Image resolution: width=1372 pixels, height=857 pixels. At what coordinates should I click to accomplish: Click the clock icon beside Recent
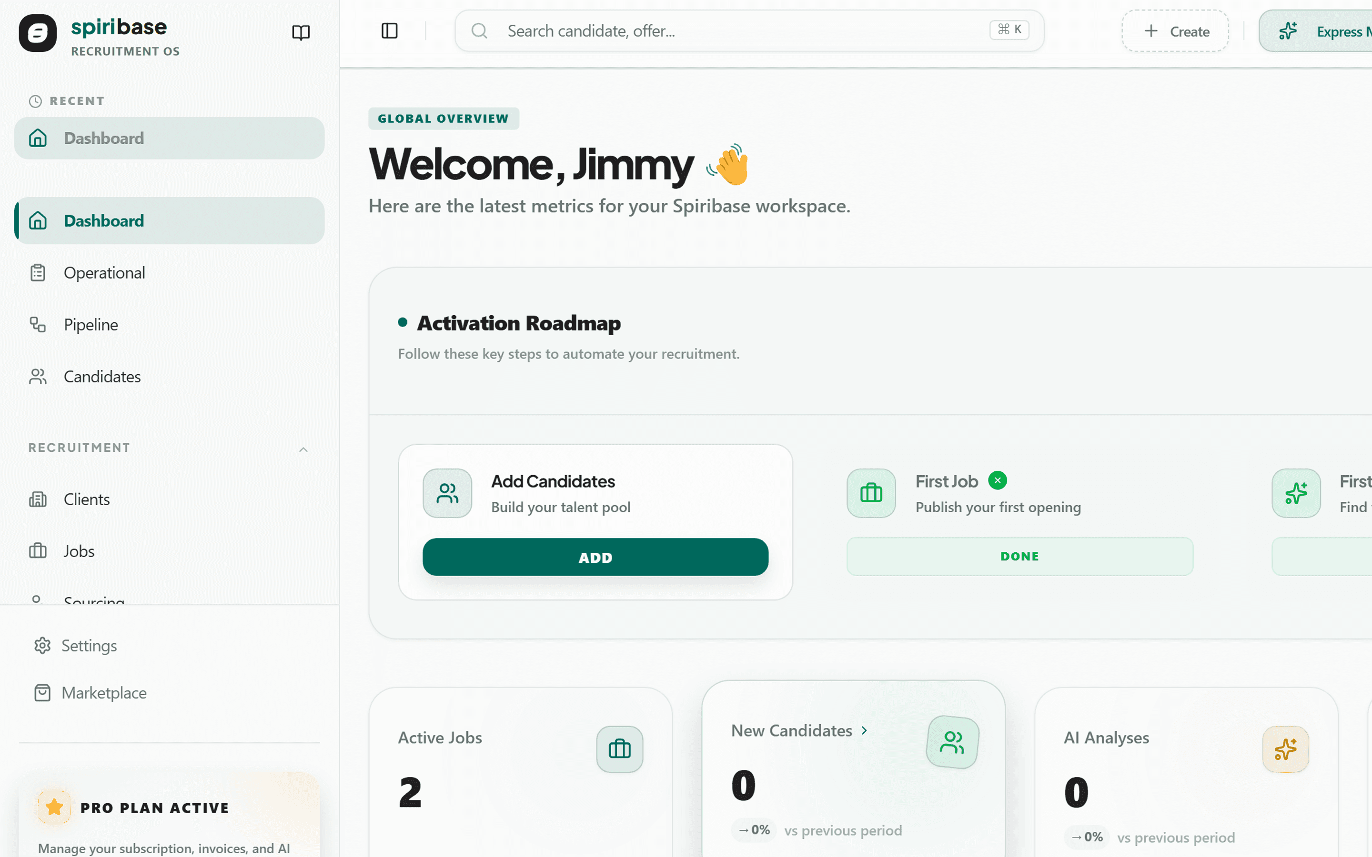36,101
